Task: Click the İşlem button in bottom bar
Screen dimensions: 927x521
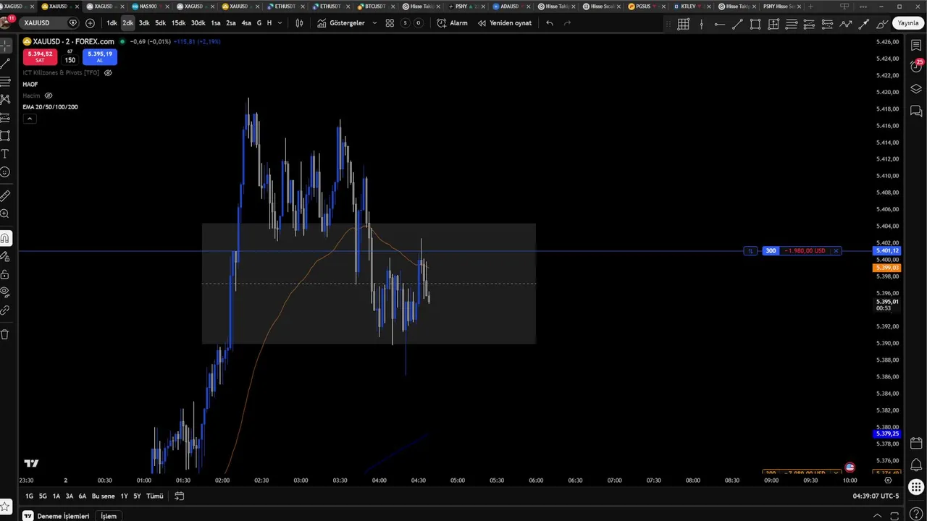Action: pos(109,516)
